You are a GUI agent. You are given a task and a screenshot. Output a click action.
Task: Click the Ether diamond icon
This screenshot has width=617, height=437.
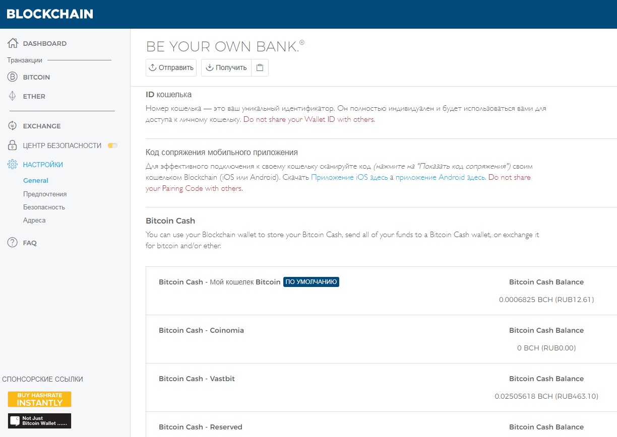click(13, 96)
